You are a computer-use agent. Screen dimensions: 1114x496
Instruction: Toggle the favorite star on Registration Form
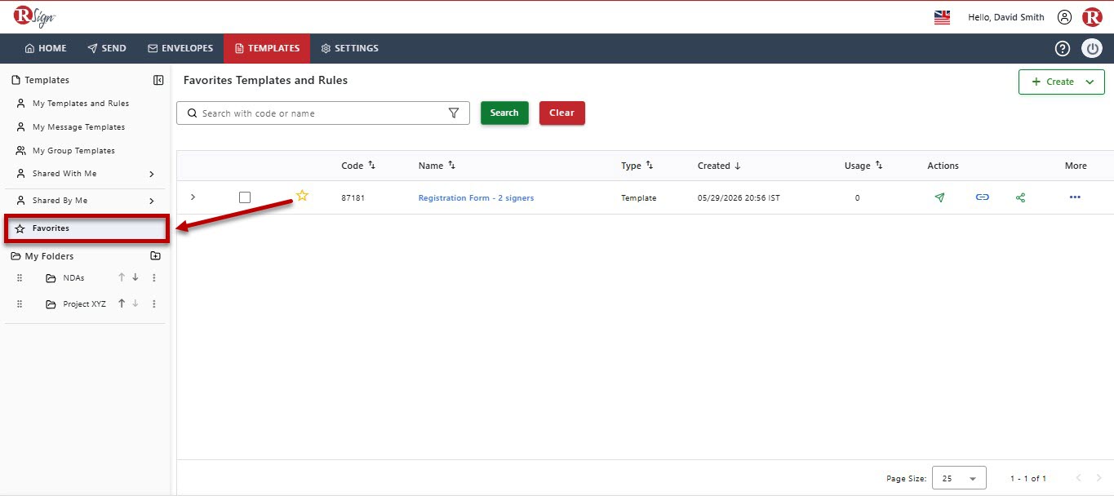tap(302, 195)
